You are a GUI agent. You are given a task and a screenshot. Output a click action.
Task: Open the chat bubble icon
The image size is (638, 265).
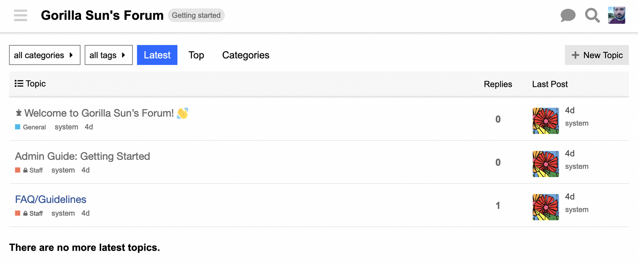(568, 15)
